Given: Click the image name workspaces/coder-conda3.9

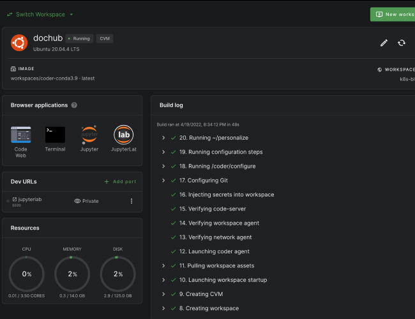Looking at the screenshot, I should pos(52,78).
